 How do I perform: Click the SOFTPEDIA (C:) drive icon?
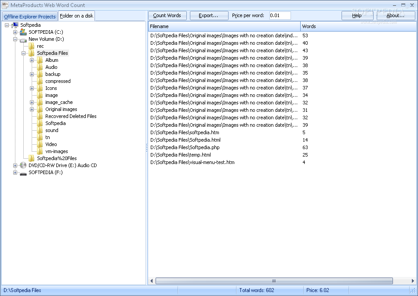[x=23, y=32]
